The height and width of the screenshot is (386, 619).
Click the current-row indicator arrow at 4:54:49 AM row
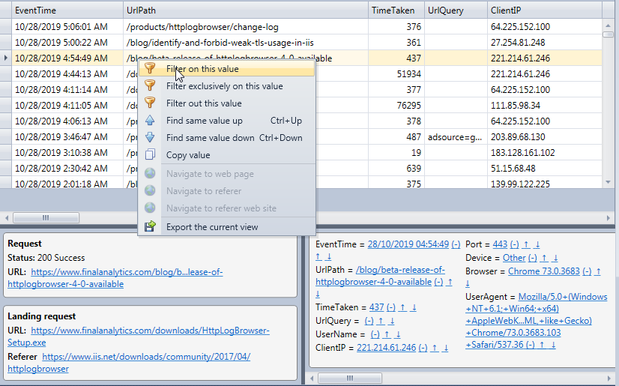point(5,58)
